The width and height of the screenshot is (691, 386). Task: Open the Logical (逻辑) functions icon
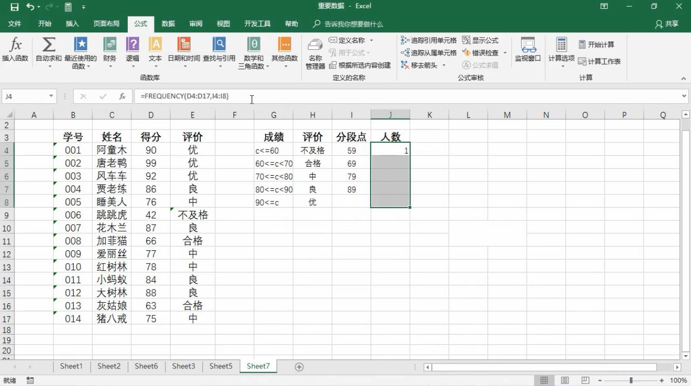(132, 45)
